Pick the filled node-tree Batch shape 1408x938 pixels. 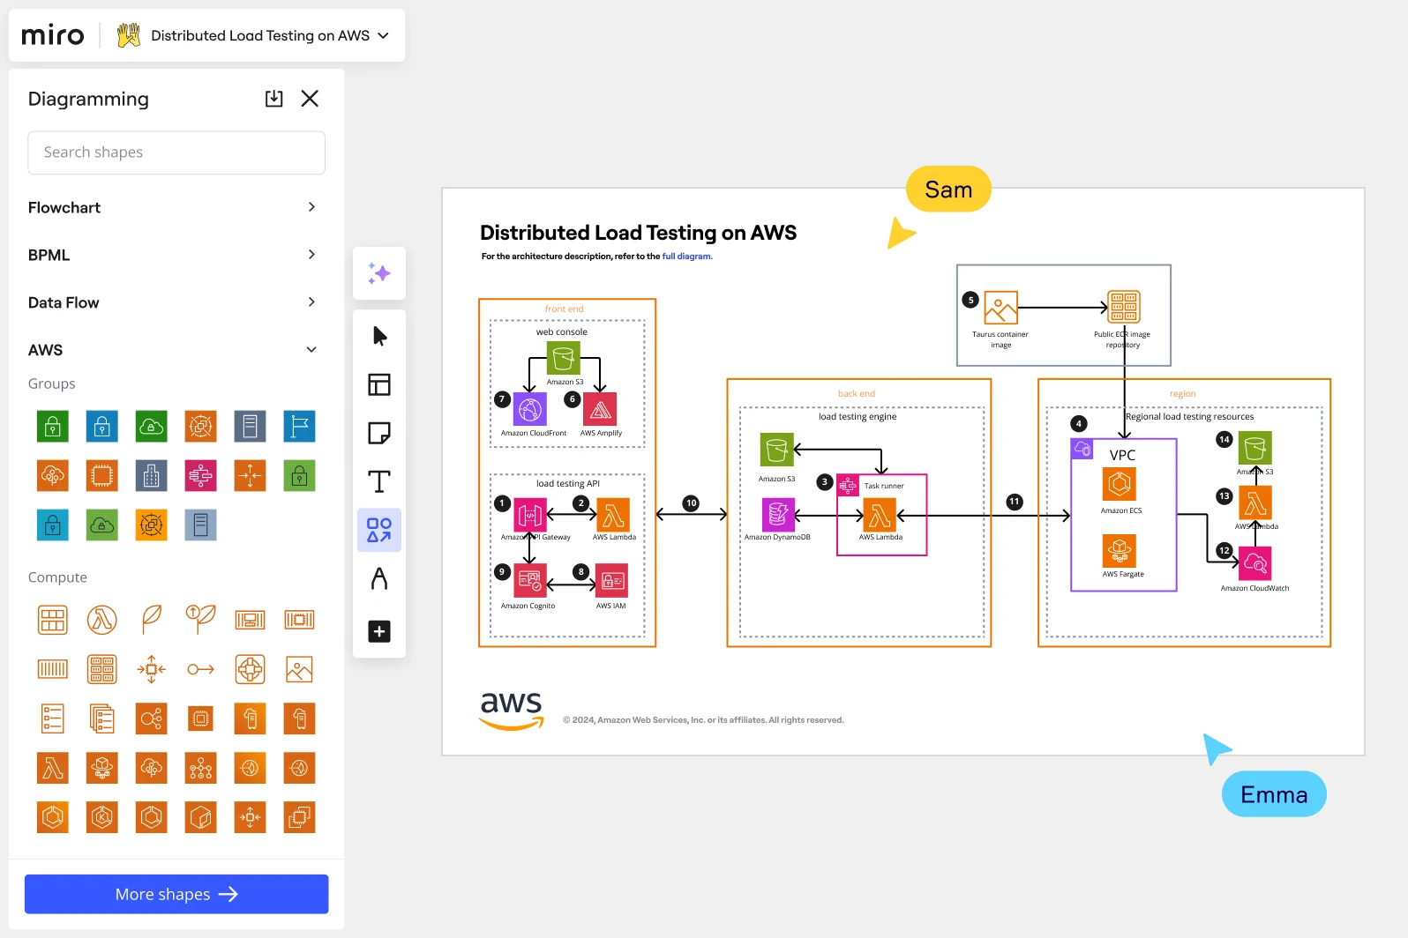(x=201, y=768)
